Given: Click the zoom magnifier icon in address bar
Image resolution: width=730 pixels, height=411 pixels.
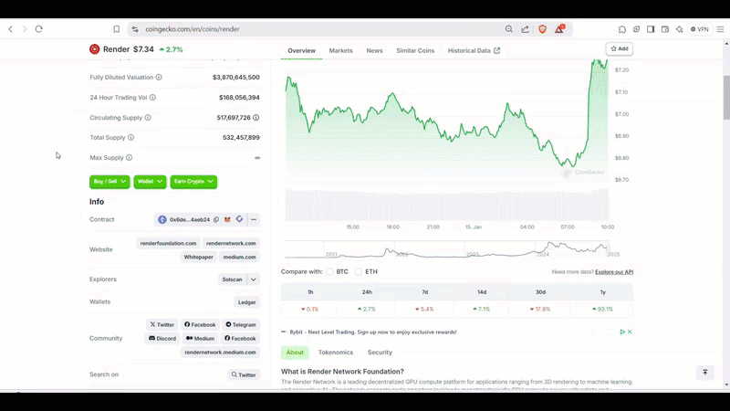Looking at the screenshot, I should [509, 29].
